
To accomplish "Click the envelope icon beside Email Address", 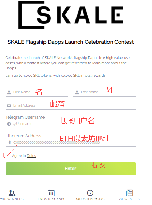I will coord(9,106).
